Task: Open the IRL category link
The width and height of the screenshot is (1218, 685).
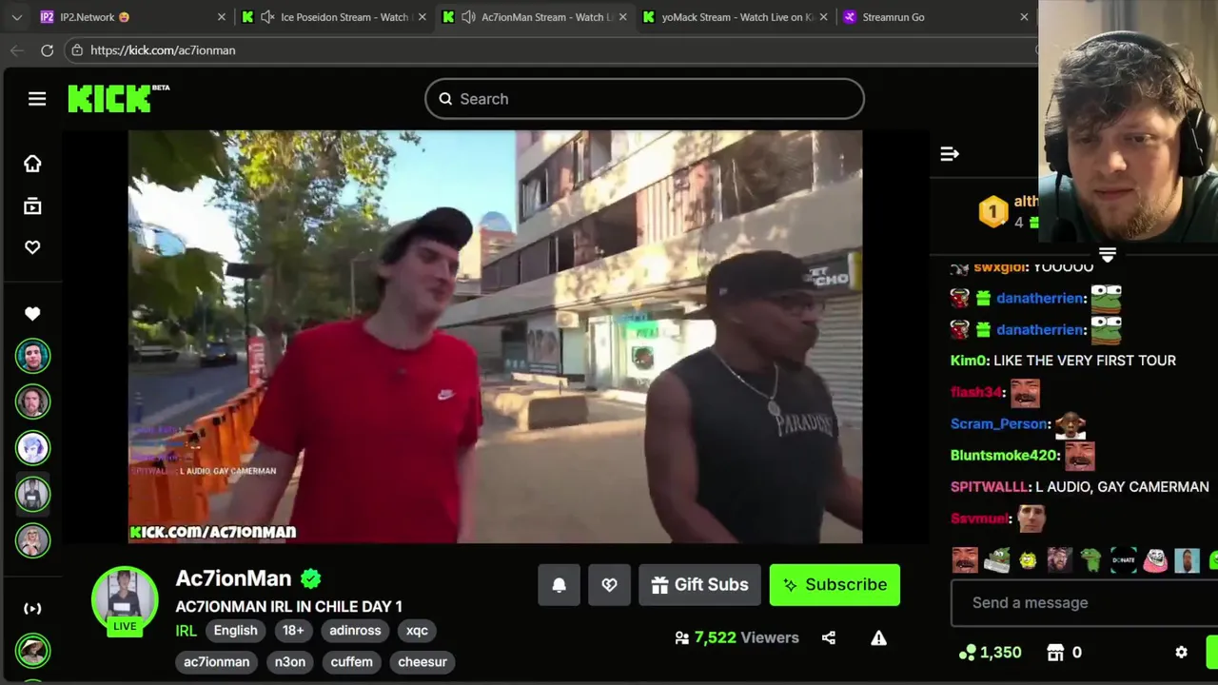Action: pyautogui.click(x=186, y=631)
